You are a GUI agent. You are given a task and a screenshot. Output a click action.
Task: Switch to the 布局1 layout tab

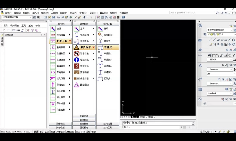143,117
